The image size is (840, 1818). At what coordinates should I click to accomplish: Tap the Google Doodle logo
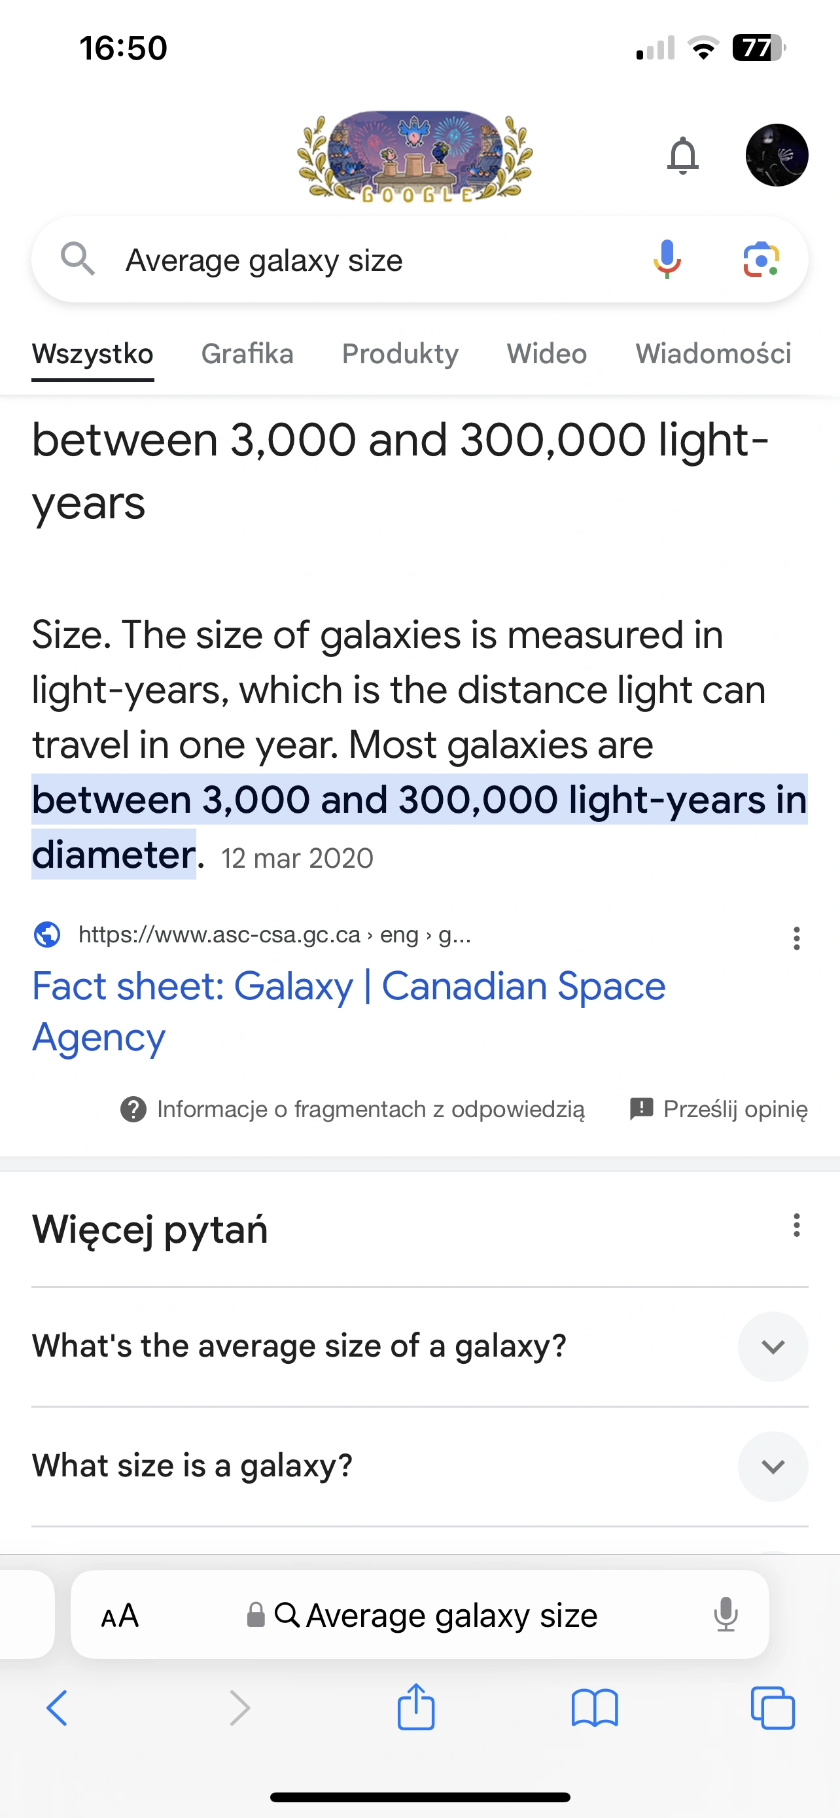(x=415, y=156)
